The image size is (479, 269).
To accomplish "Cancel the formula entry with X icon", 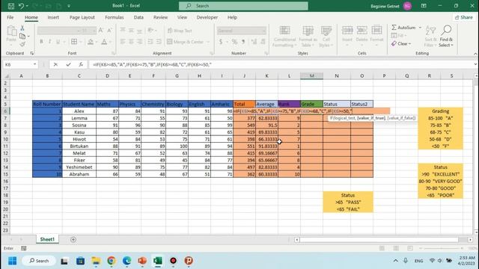I will 55,64.
